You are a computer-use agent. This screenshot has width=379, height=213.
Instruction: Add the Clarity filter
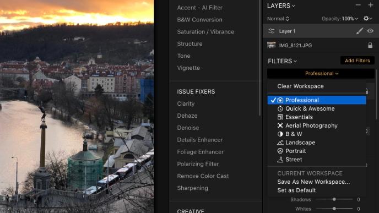186,104
